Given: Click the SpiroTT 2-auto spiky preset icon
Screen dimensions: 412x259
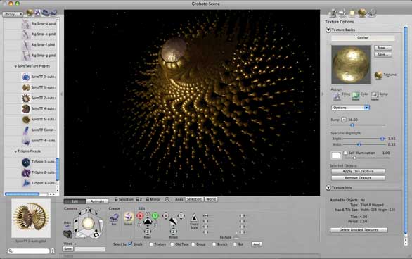Looking at the screenshot, I should coord(26,98).
